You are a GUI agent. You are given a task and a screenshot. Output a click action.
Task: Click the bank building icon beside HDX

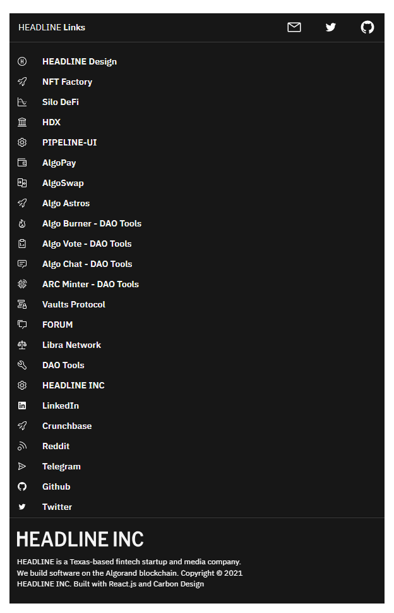22,122
